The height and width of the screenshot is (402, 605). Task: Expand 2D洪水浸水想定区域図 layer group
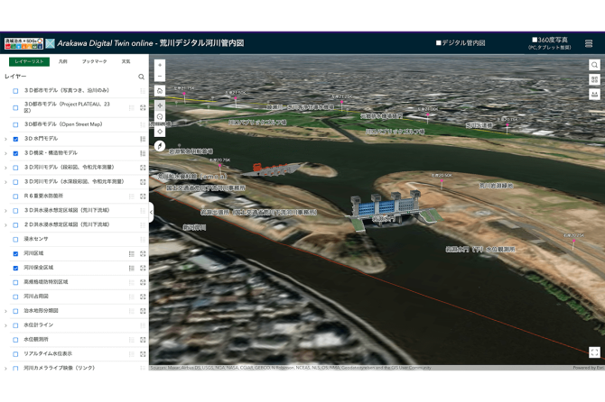(5, 224)
